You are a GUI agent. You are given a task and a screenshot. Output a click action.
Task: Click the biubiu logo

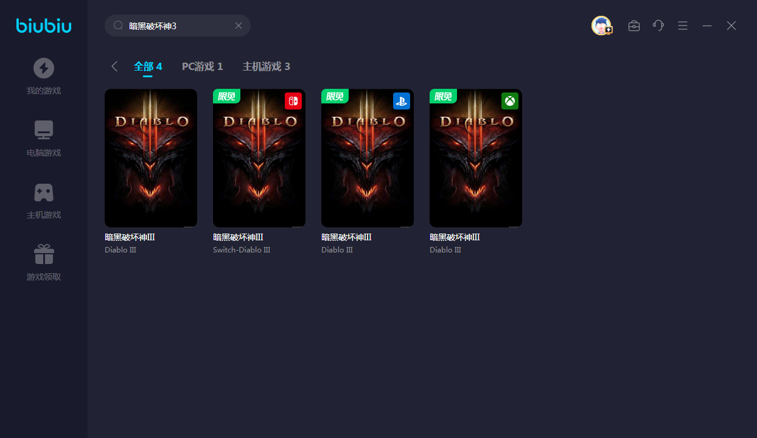click(x=44, y=26)
